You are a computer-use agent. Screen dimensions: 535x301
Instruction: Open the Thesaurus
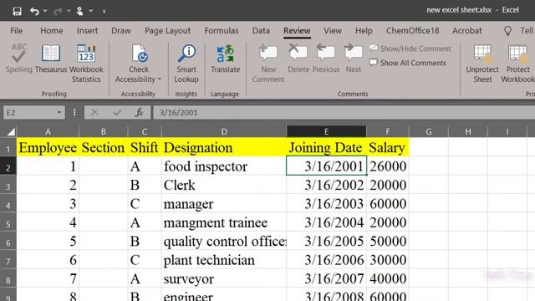51,58
